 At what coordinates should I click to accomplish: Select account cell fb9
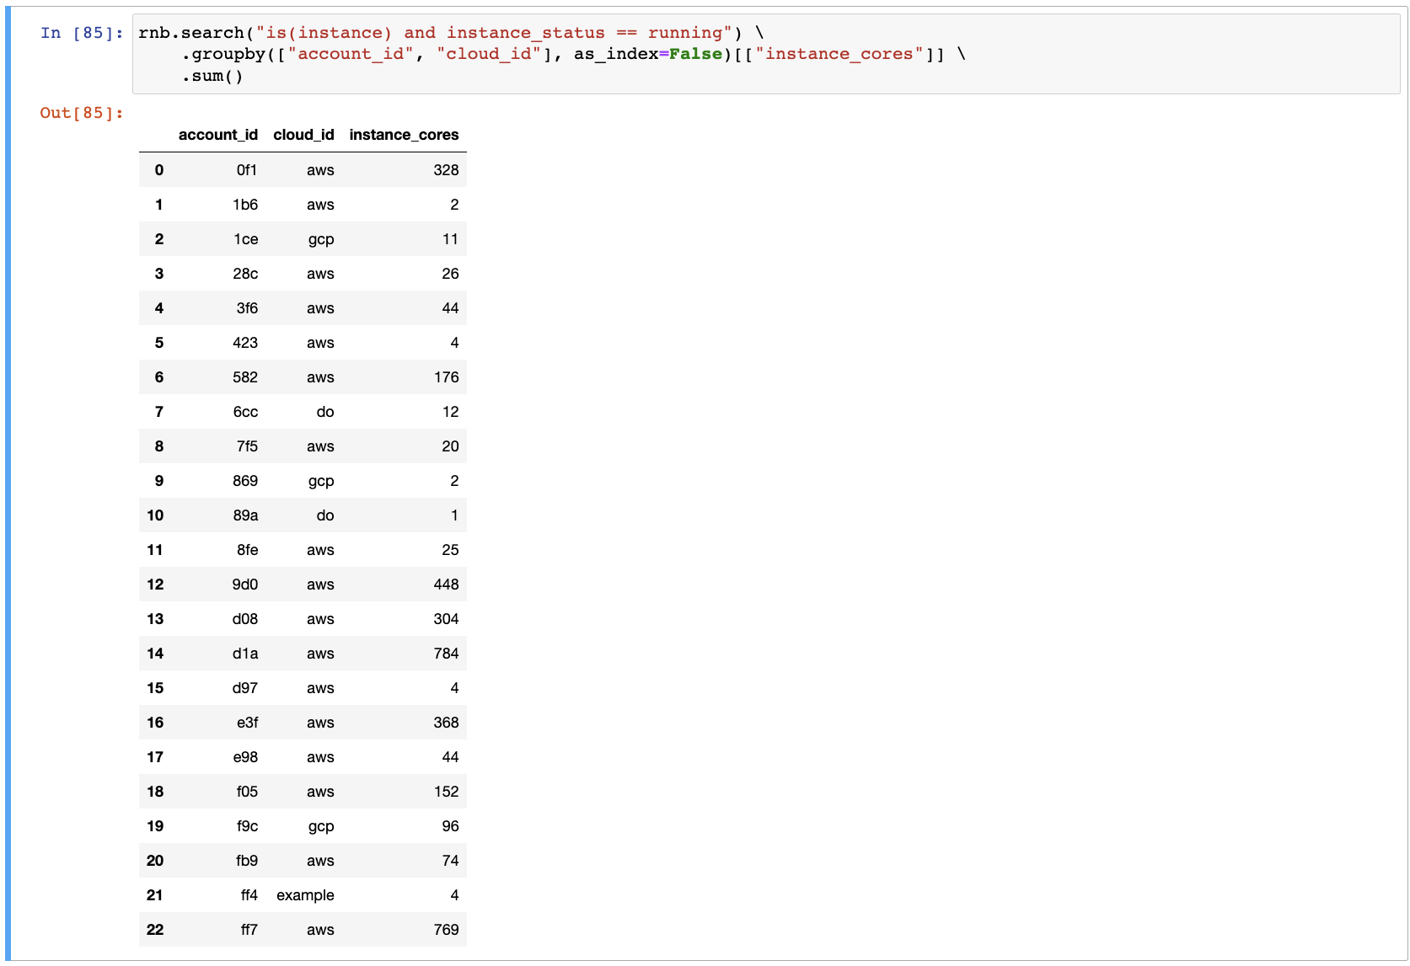247,861
